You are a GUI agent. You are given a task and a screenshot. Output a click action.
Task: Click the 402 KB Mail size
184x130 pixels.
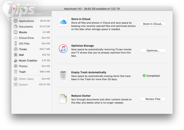point(46,55)
